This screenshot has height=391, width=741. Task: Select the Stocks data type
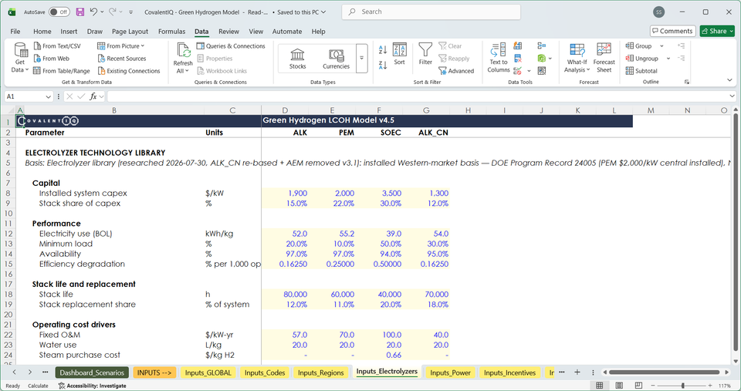click(297, 59)
